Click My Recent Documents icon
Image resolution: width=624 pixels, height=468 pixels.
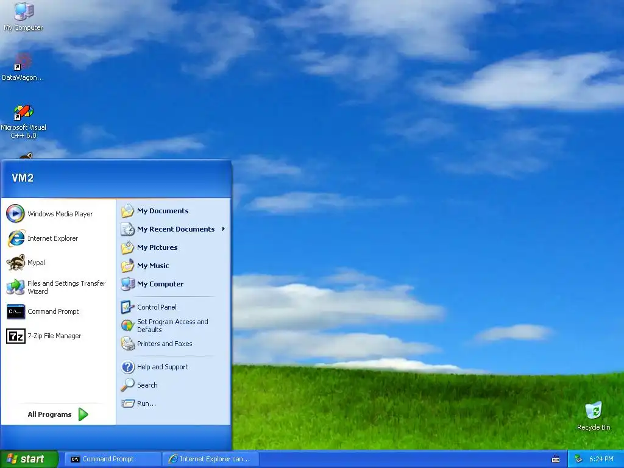point(128,229)
